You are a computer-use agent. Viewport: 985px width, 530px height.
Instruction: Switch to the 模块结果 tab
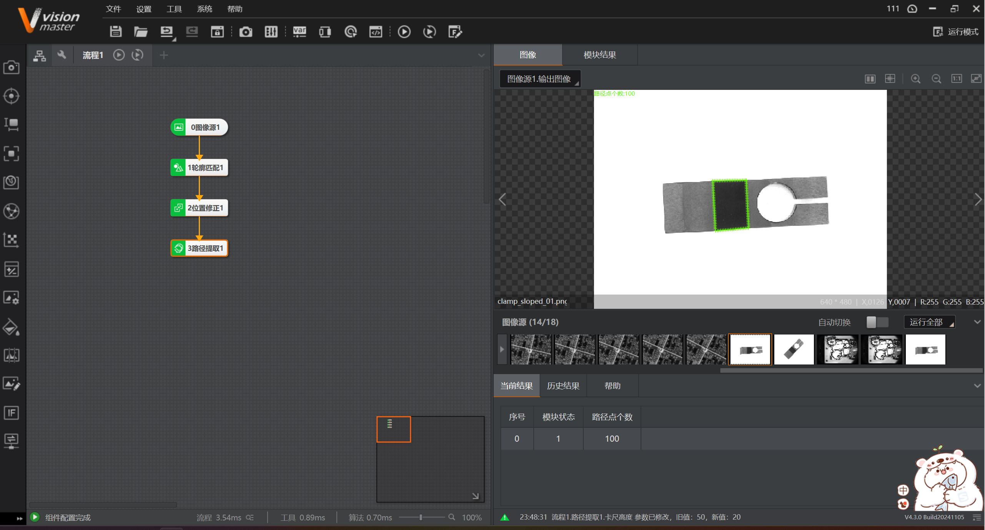[599, 55]
